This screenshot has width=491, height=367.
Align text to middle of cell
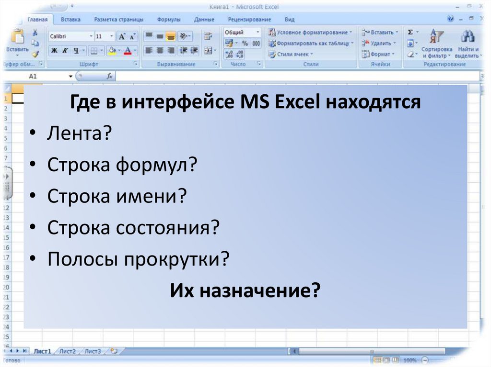point(160,36)
